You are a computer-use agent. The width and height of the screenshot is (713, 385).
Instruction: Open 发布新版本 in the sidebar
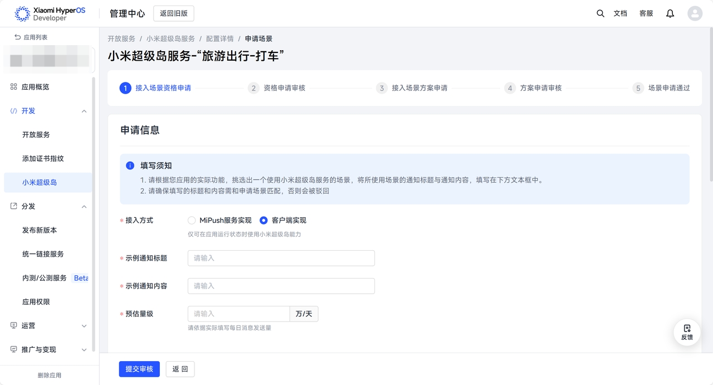(40, 230)
